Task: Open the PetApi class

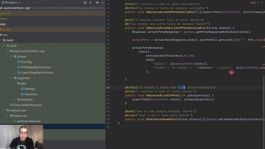Action: 30,89
